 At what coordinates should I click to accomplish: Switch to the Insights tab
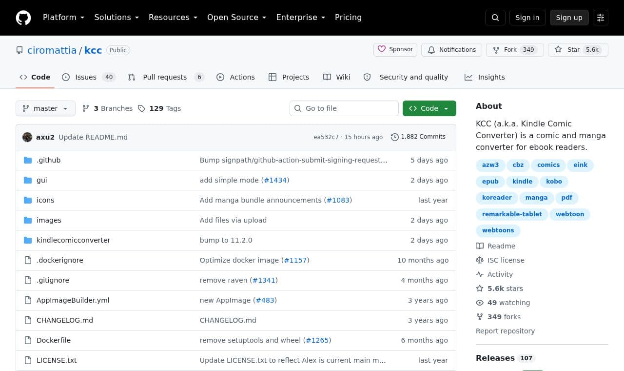coord(485,77)
